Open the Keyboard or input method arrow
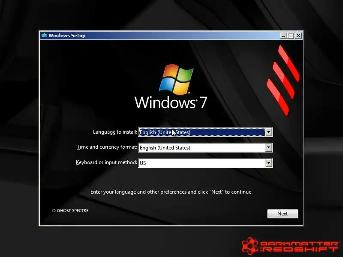 (x=269, y=163)
